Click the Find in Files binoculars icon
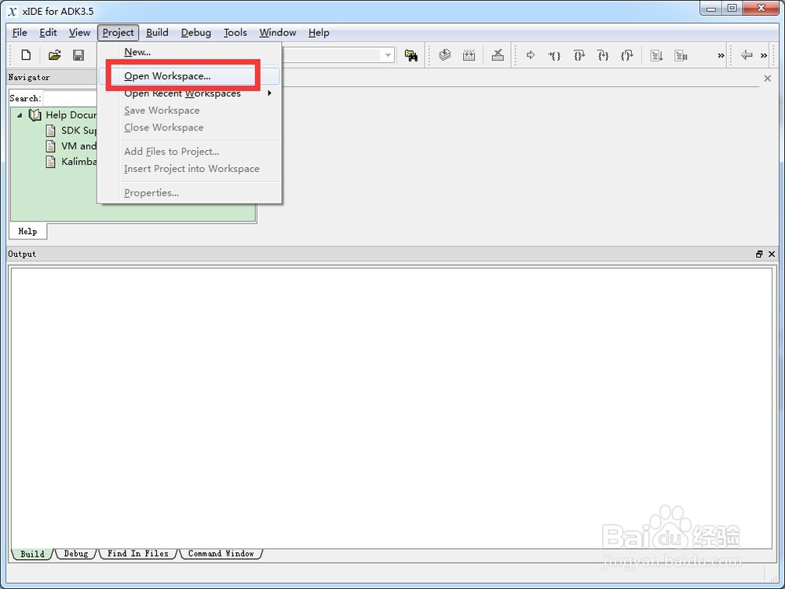 pyautogui.click(x=411, y=55)
